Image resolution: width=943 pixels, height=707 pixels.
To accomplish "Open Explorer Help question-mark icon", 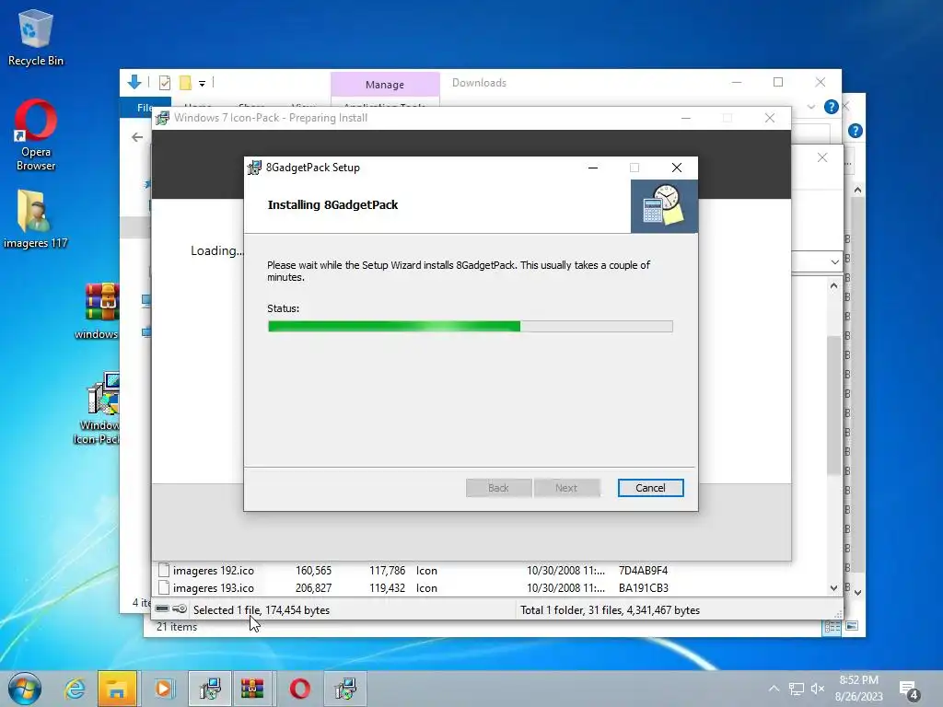I will pos(832,107).
